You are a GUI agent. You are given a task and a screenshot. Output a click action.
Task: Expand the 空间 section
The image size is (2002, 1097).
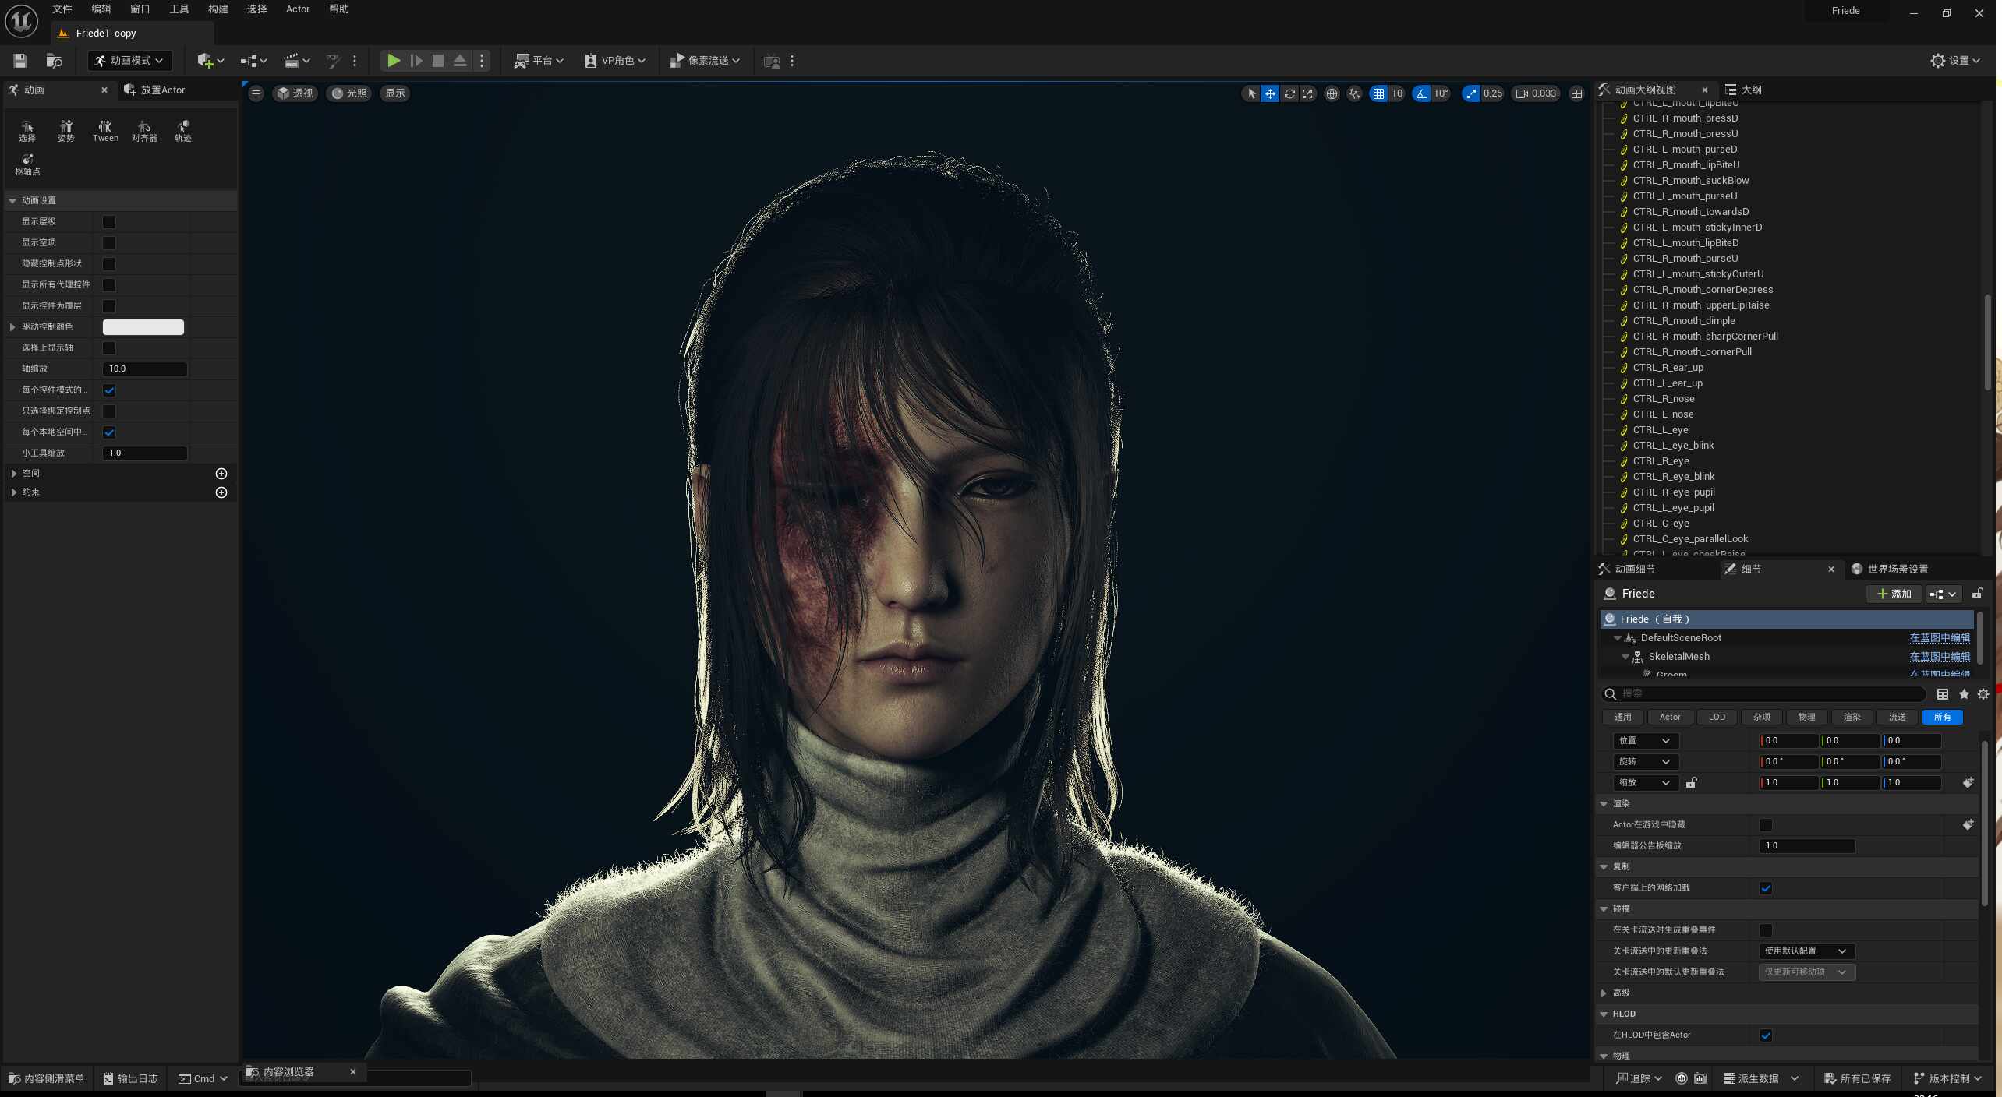click(x=13, y=473)
